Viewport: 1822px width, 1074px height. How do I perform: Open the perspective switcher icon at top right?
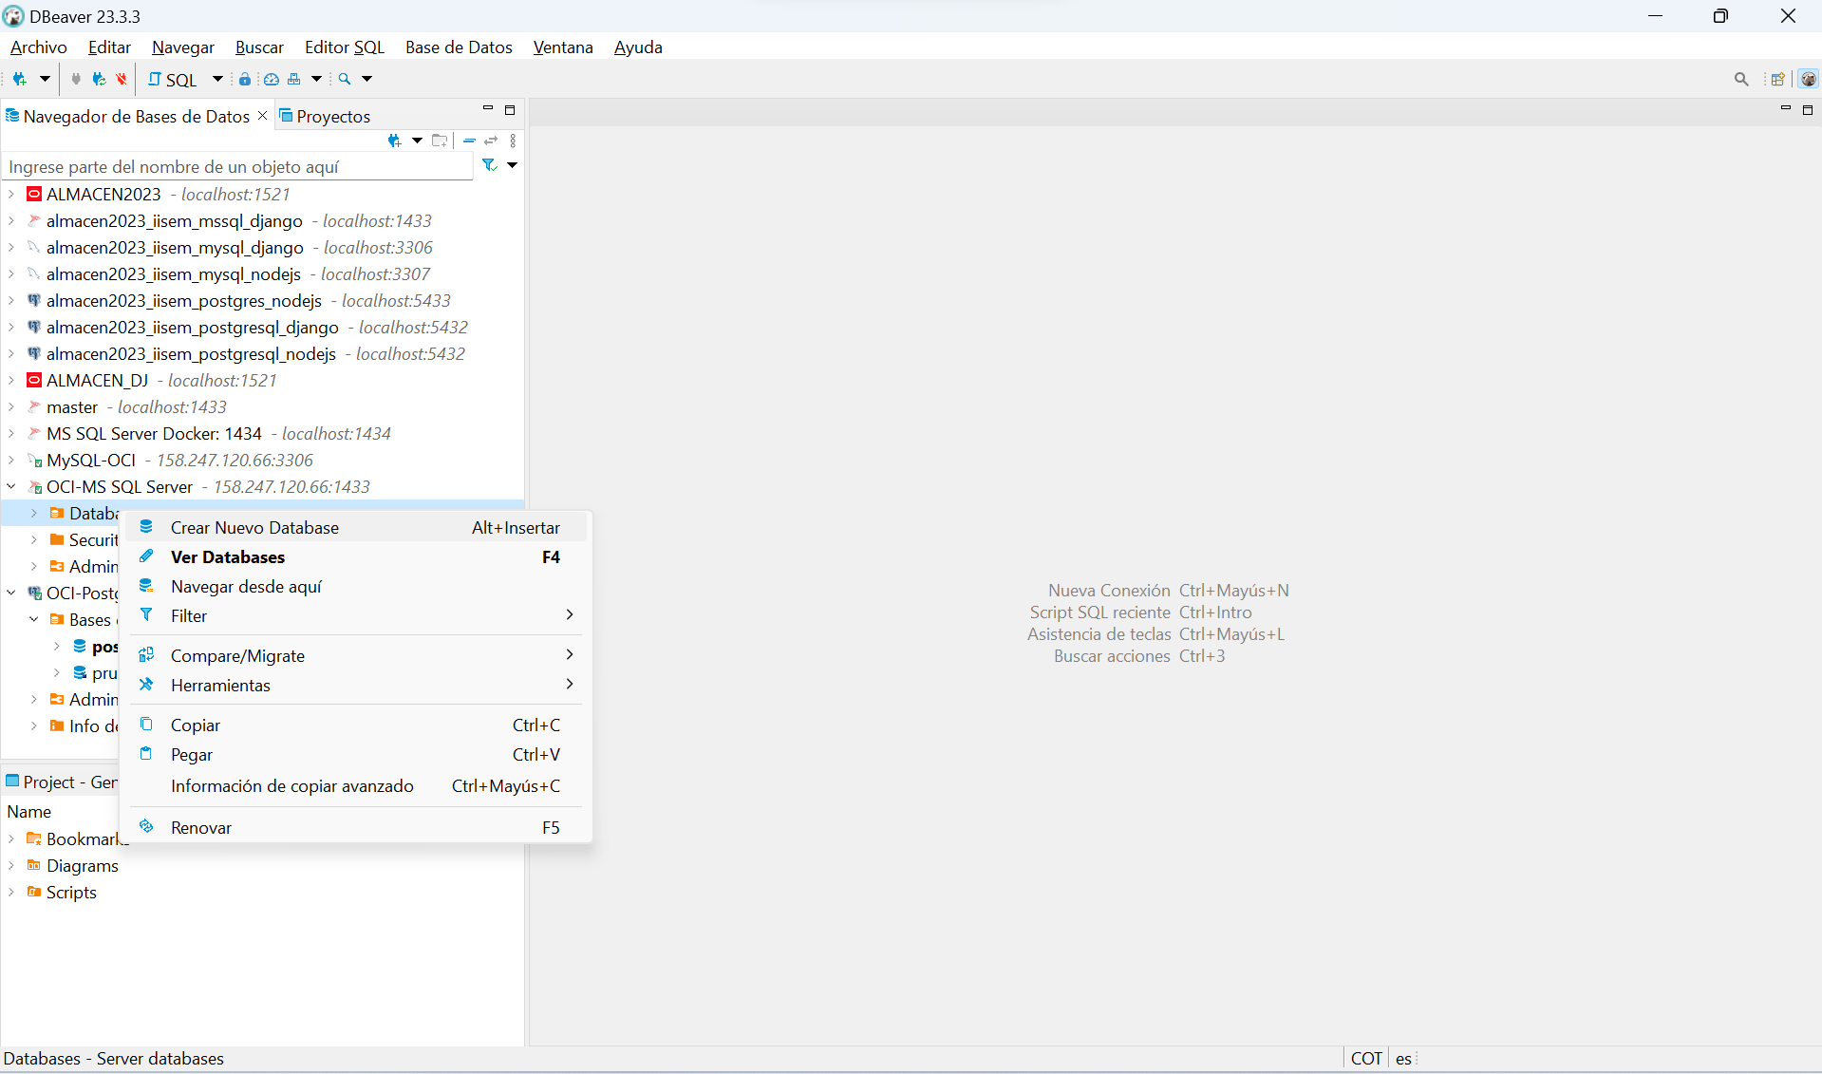pos(1777,80)
